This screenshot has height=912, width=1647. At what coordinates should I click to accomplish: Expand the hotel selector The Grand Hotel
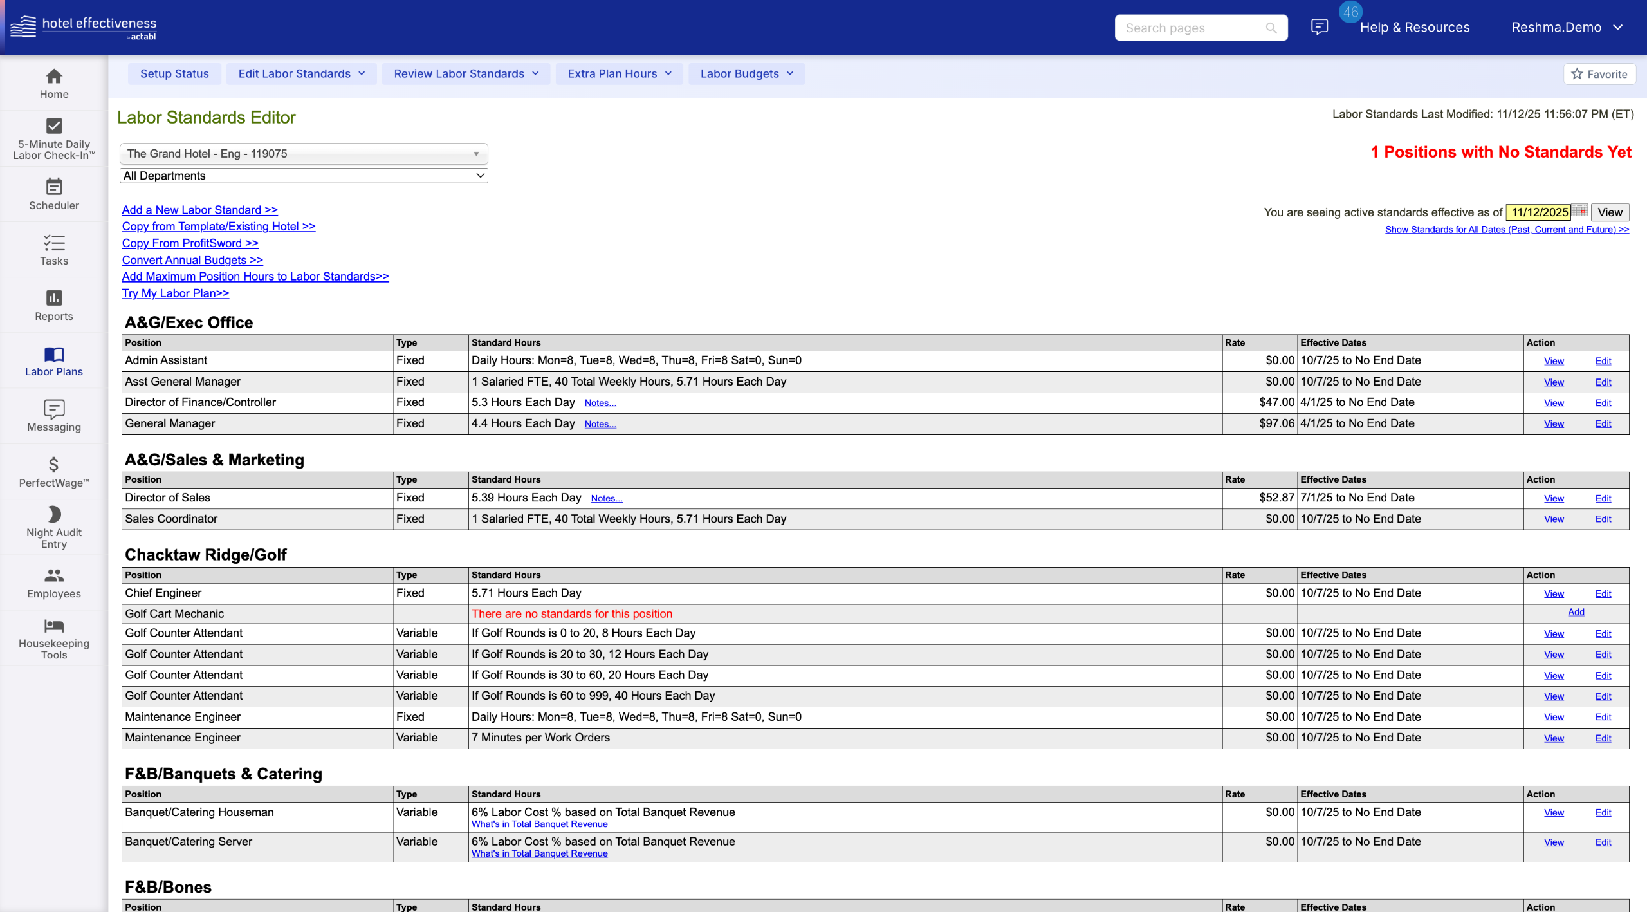(303, 154)
